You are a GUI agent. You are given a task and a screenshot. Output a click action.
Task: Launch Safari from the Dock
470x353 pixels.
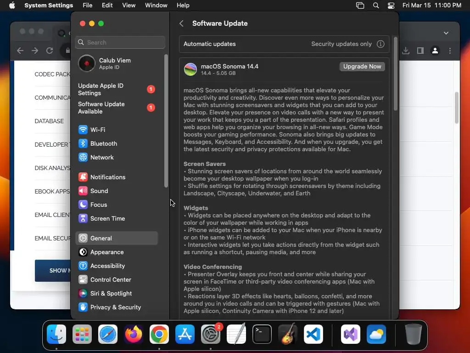108,334
